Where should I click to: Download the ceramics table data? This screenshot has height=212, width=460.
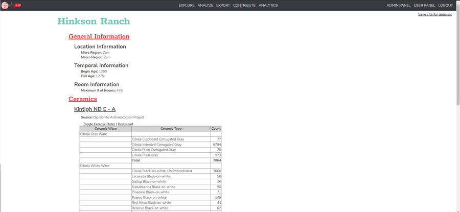(125, 124)
